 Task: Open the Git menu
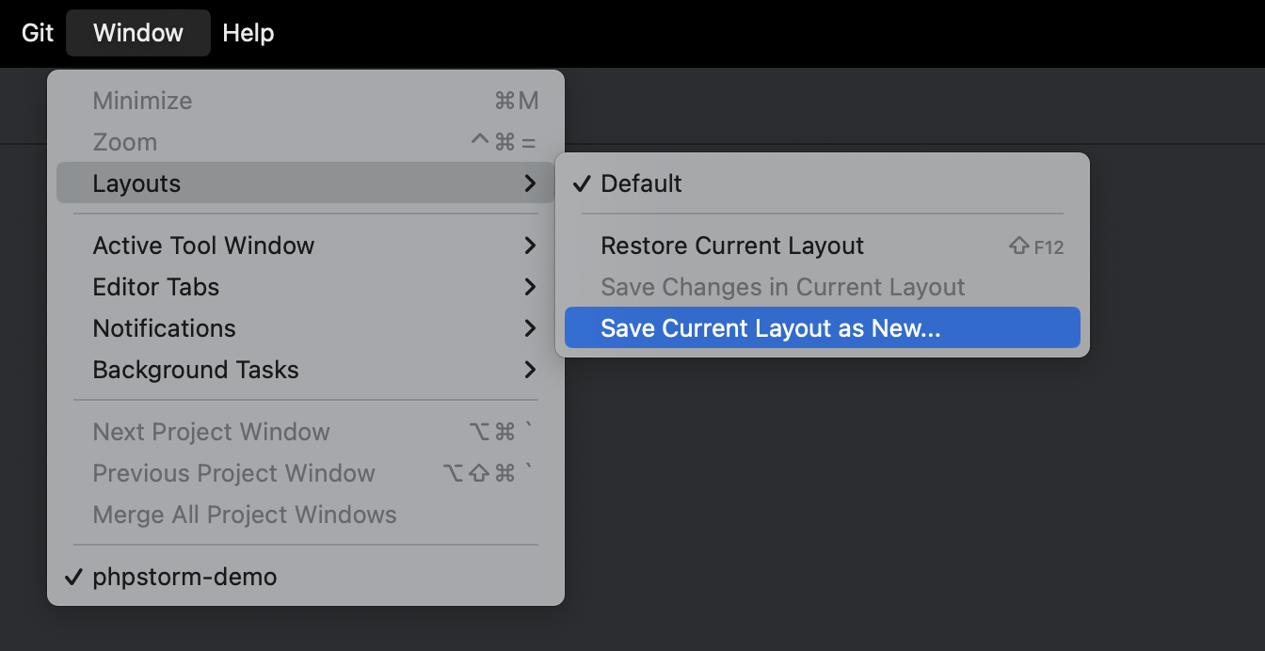pyautogui.click(x=37, y=33)
